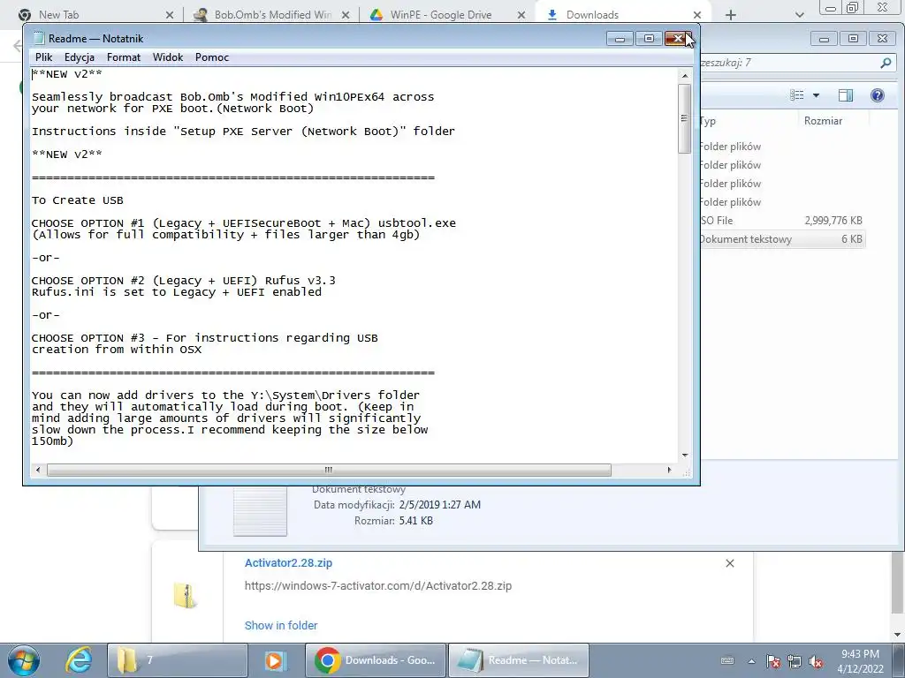Open the Format menu in Notepad
This screenshot has height=678, width=905.
coord(124,57)
